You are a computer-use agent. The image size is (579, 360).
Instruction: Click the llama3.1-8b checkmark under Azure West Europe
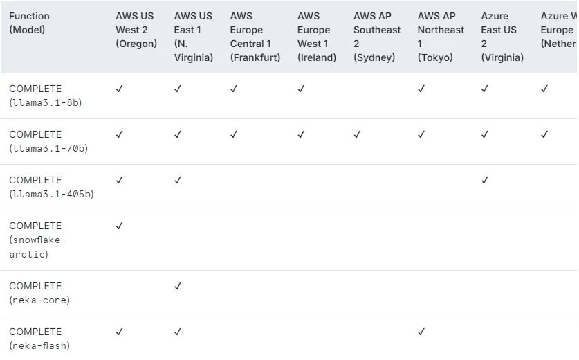coord(544,89)
